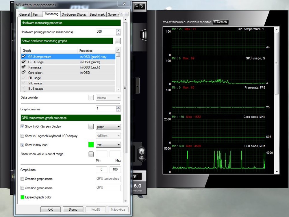The image size is (289, 217).
Task: Click the ellipsis button next to the Alarm setting
Action: coord(91,154)
